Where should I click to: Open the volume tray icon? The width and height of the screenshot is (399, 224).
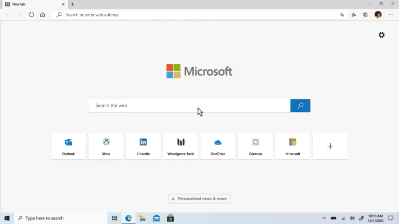pos(352,218)
